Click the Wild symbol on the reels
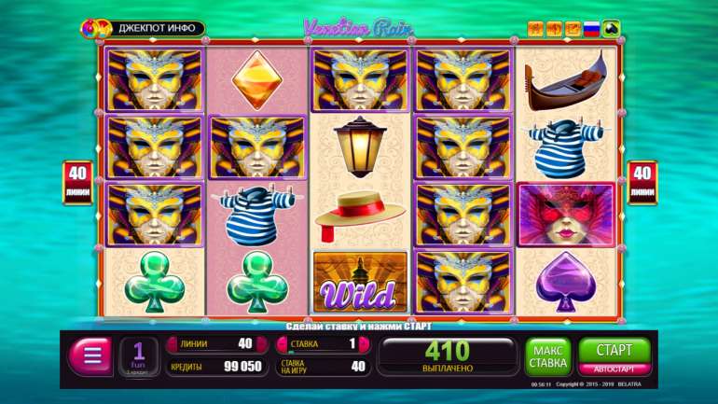The width and height of the screenshot is (718, 404). point(360,282)
